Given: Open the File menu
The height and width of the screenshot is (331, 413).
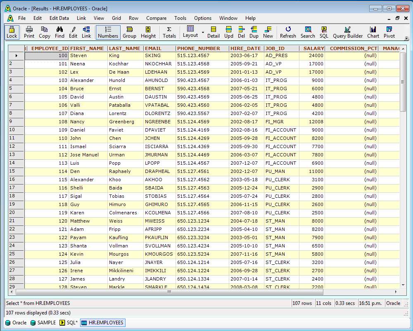Looking at the screenshot, I should tap(22, 18).
